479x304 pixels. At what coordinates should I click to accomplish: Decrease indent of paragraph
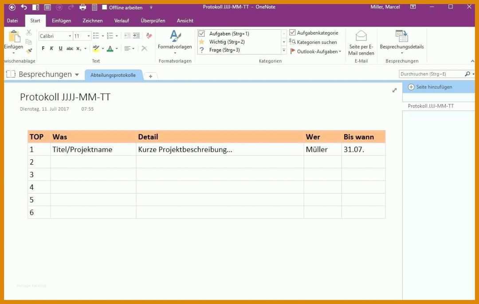pyautogui.click(x=127, y=36)
